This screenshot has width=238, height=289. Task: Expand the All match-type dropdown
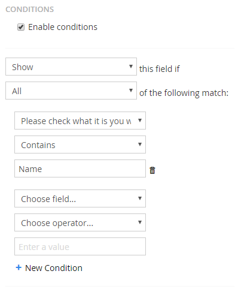pyautogui.click(x=71, y=91)
